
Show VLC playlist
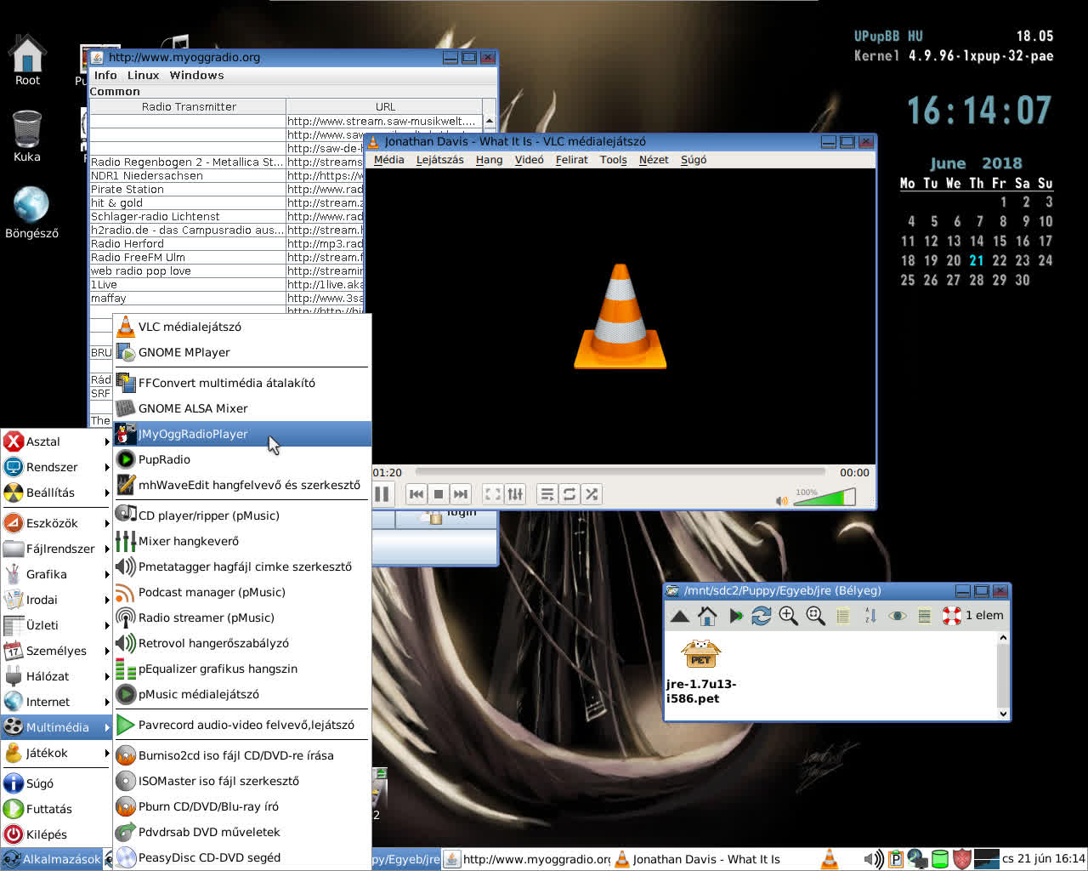click(547, 494)
